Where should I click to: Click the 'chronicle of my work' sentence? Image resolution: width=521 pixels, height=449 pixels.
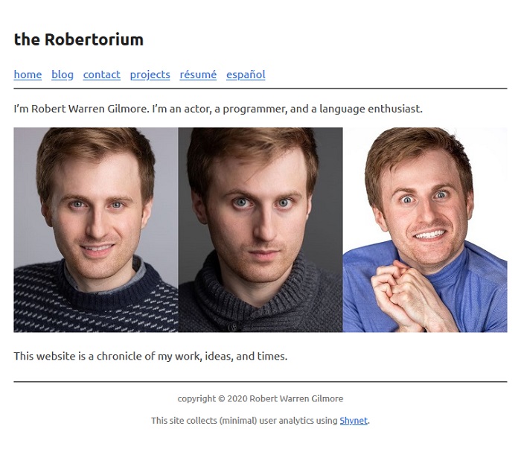click(150, 356)
